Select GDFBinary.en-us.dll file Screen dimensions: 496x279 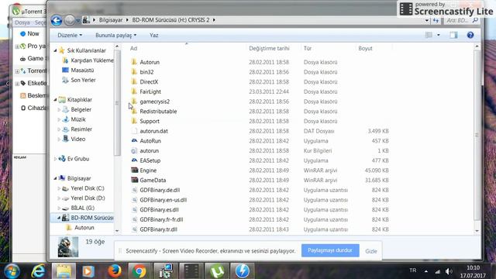click(x=164, y=200)
